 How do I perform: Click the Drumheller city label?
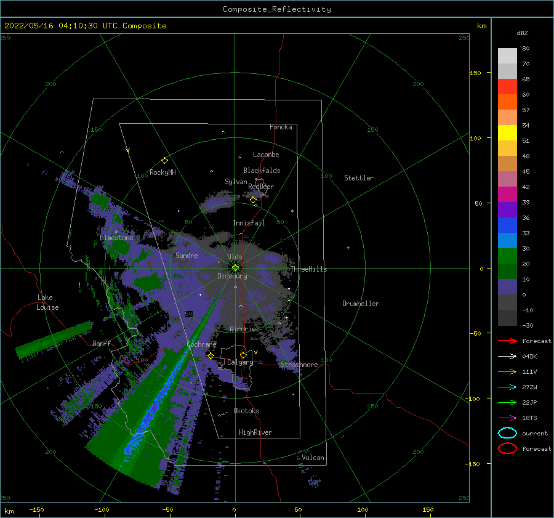[361, 304]
